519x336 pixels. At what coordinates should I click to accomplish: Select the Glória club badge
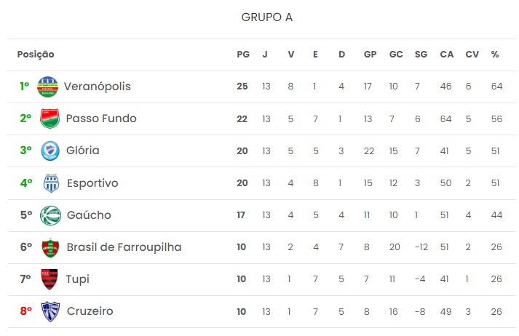tap(50, 151)
